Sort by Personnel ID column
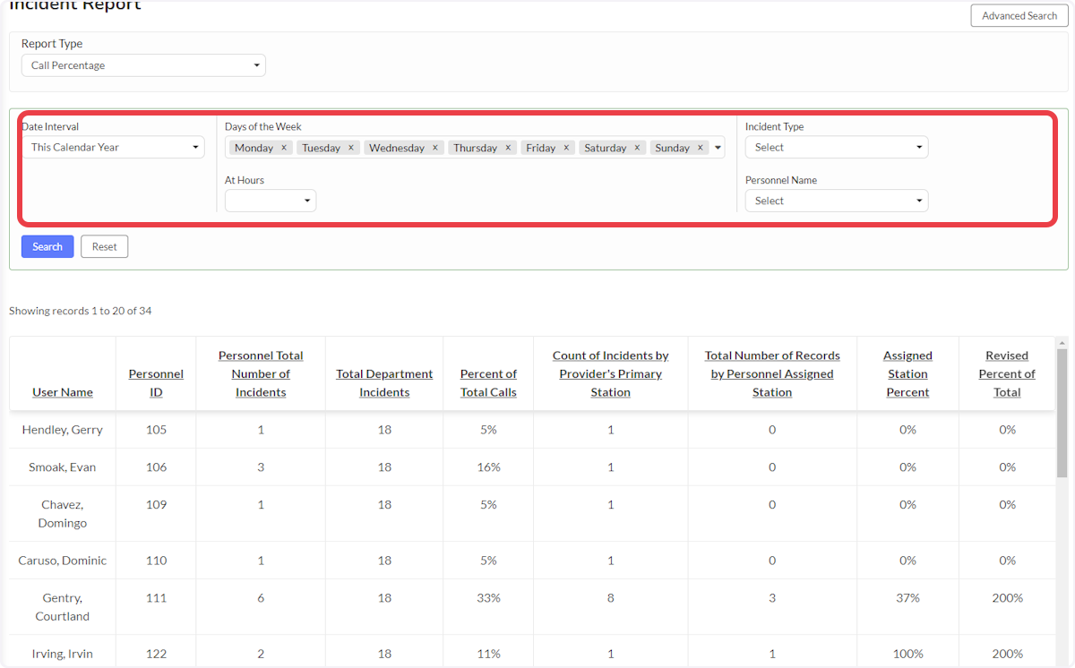The image size is (1075, 668). [156, 383]
